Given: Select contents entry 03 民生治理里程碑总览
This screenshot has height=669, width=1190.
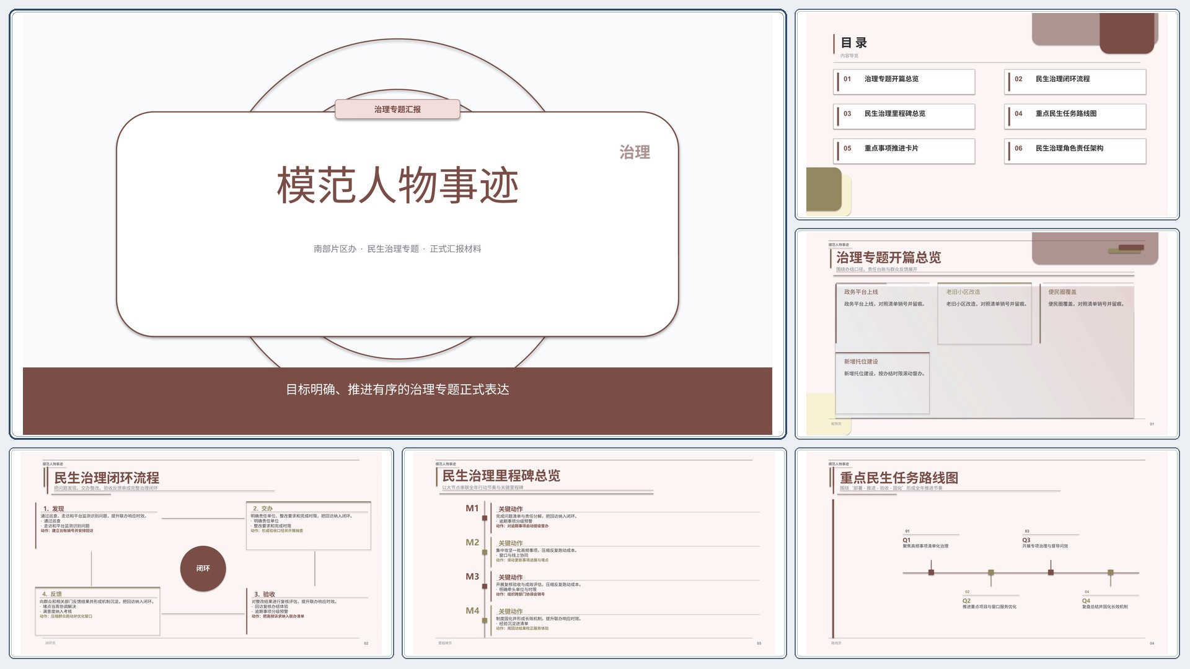Looking at the screenshot, I should [904, 116].
